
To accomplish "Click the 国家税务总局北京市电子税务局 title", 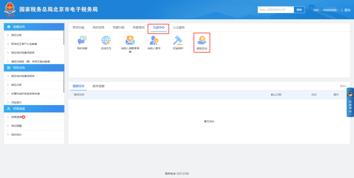I will click(x=58, y=9).
